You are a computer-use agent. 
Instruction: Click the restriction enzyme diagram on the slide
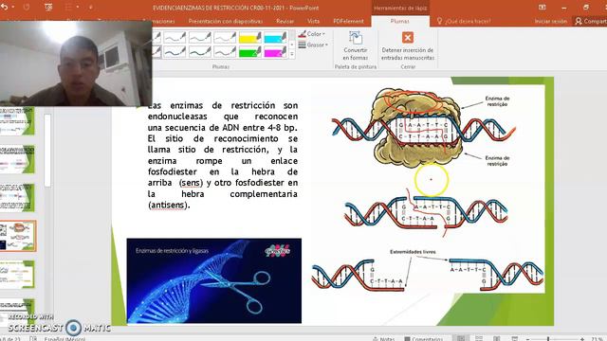(x=428, y=189)
